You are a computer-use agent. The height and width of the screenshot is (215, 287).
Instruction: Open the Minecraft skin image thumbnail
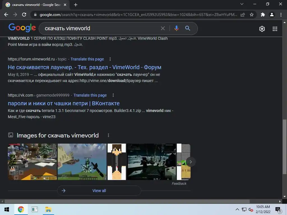pos(117,162)
